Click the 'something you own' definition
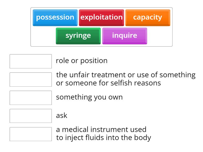The width and height of the screenshot is (203, 152). pyautogui.click(x=89, y=97)
